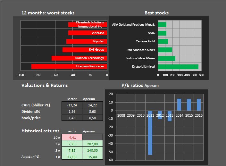Click the Rubicon Technology bar
The image size is (226, 166).
pos(79,58)
